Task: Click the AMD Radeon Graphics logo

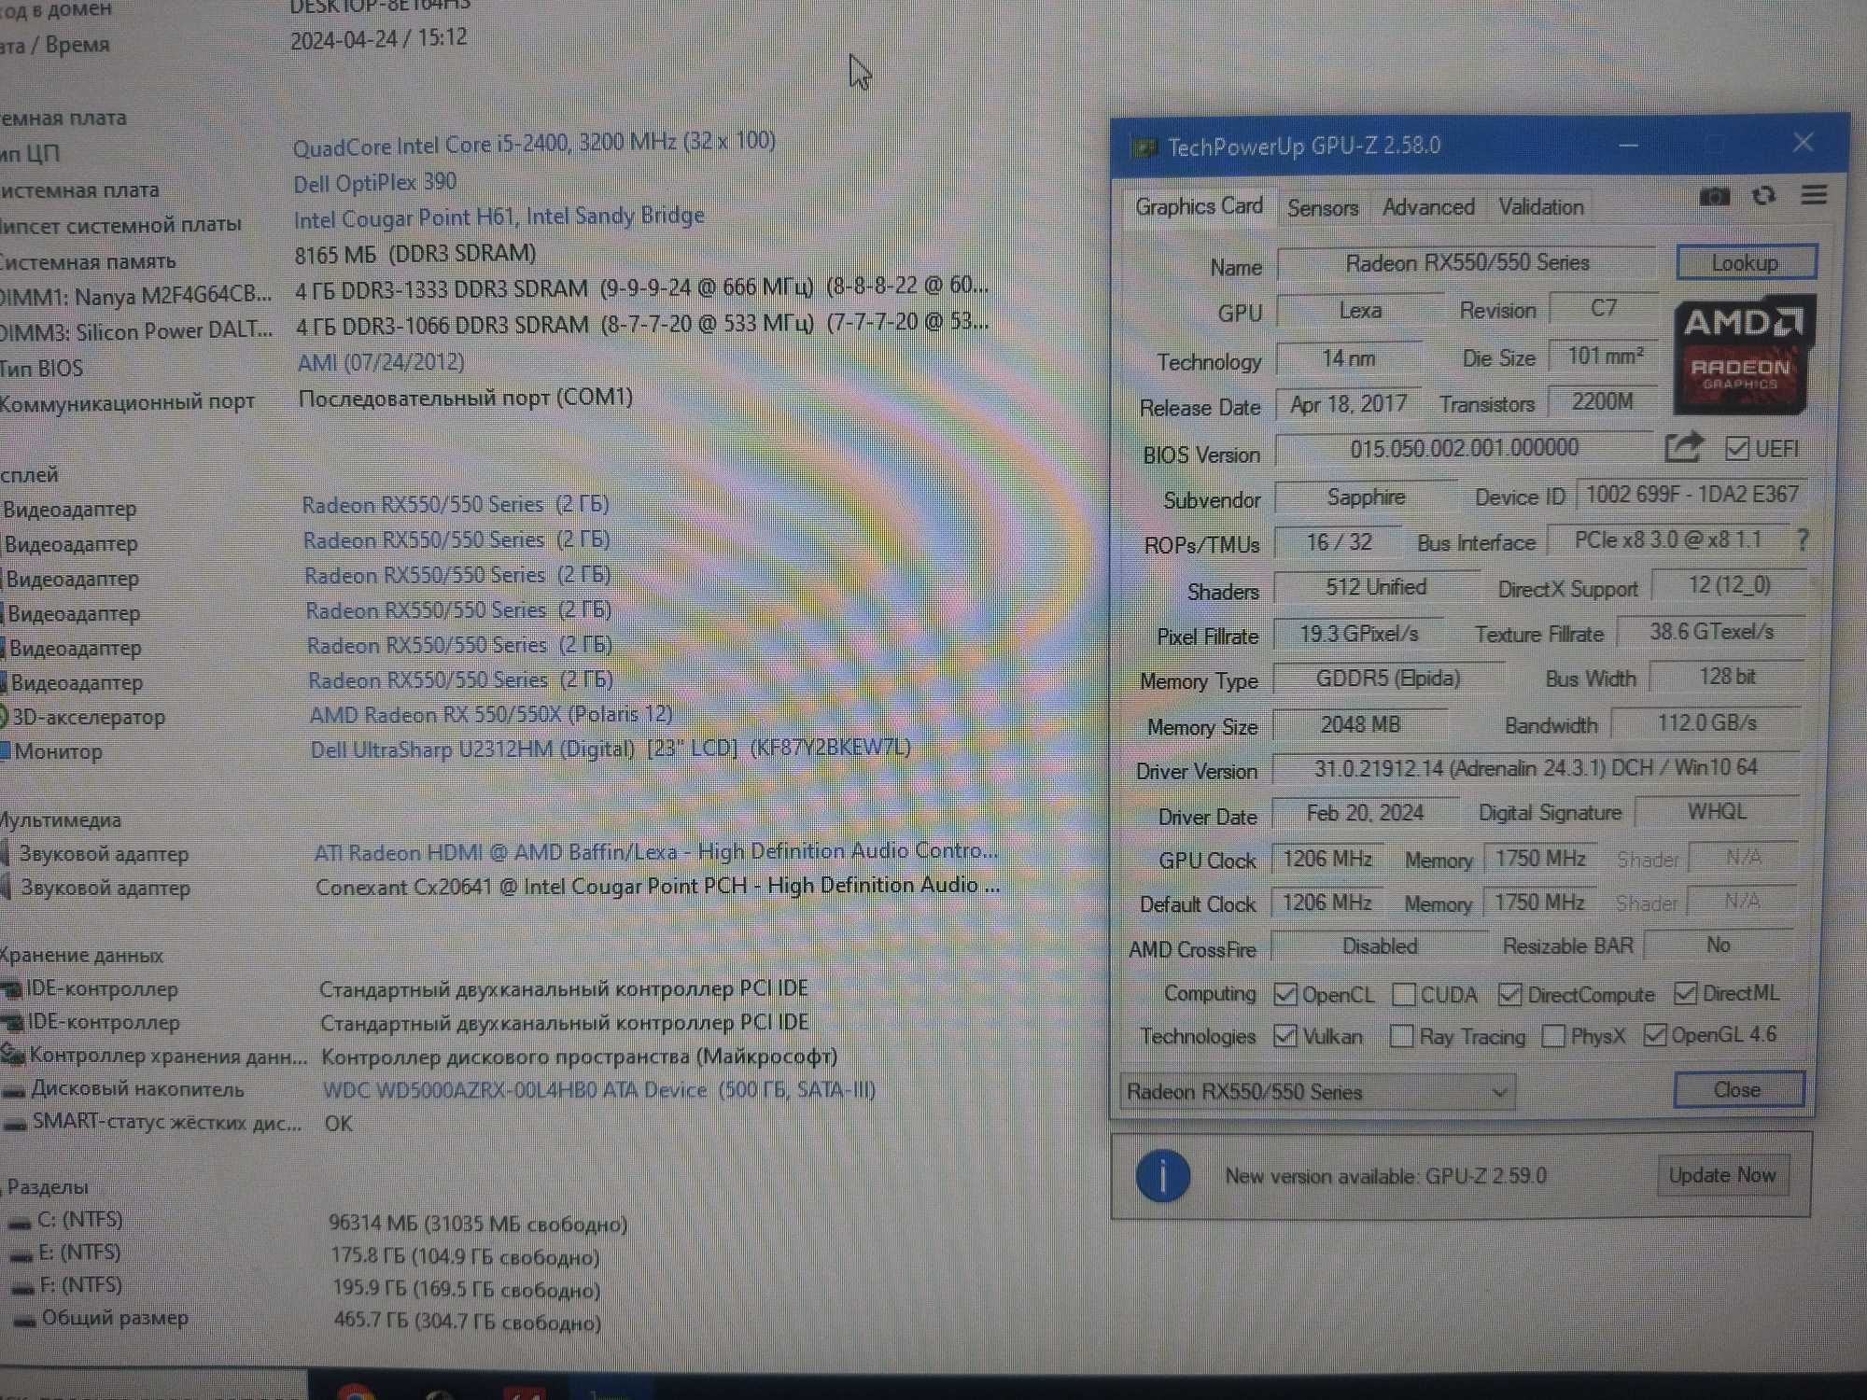Action: point(1744,355)
